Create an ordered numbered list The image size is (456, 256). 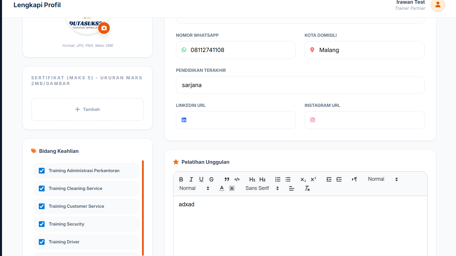(x=278, y=179)
